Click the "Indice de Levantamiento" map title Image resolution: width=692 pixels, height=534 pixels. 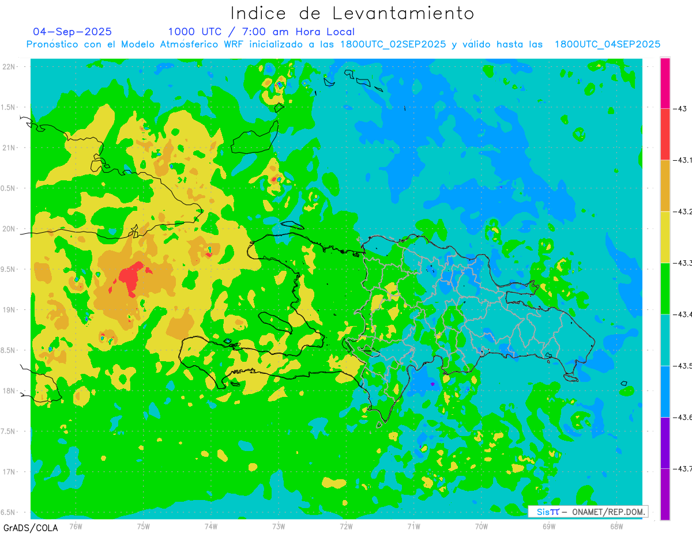coord(352,13)
